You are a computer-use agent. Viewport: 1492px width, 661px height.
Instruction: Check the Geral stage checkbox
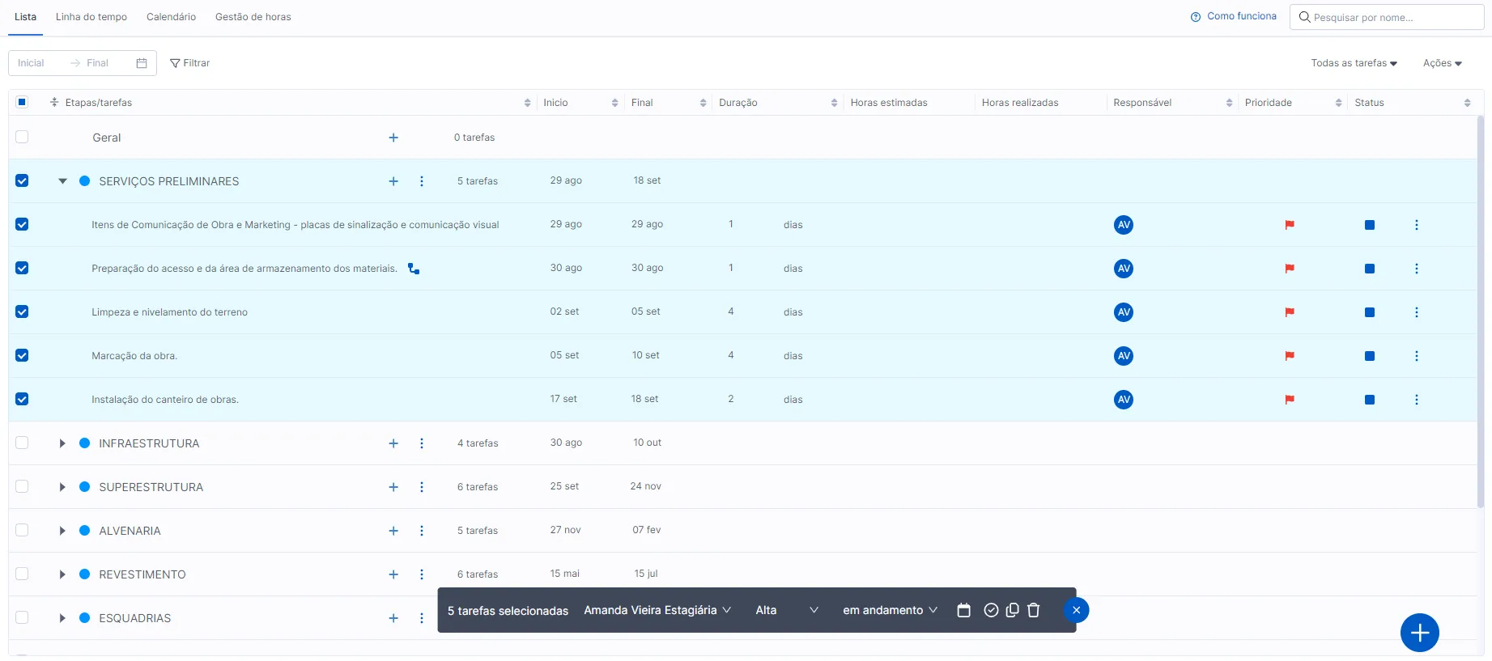22,138
